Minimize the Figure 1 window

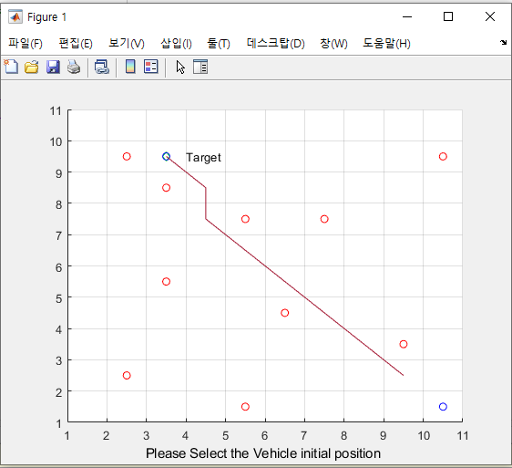tap(407, 16)
